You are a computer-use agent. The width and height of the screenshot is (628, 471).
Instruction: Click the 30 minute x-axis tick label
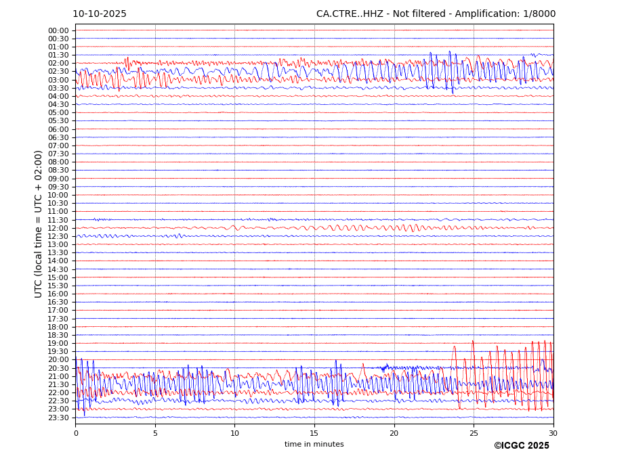coord(553,433)
